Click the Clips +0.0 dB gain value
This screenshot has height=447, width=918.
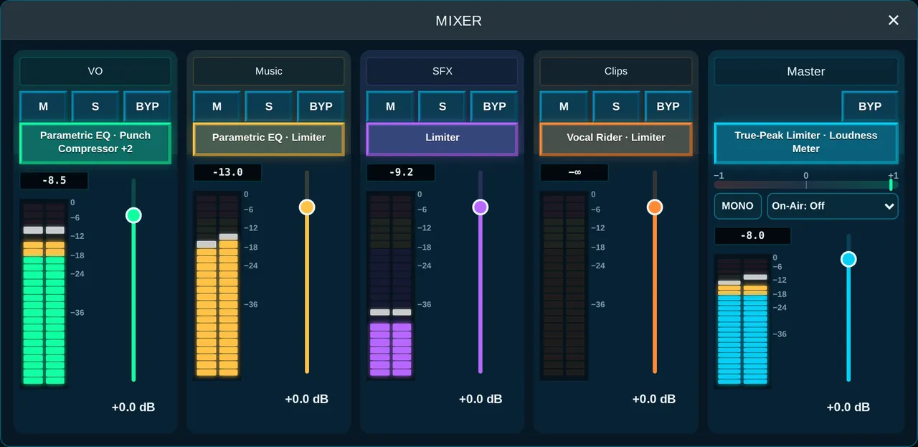click(654, 400)
